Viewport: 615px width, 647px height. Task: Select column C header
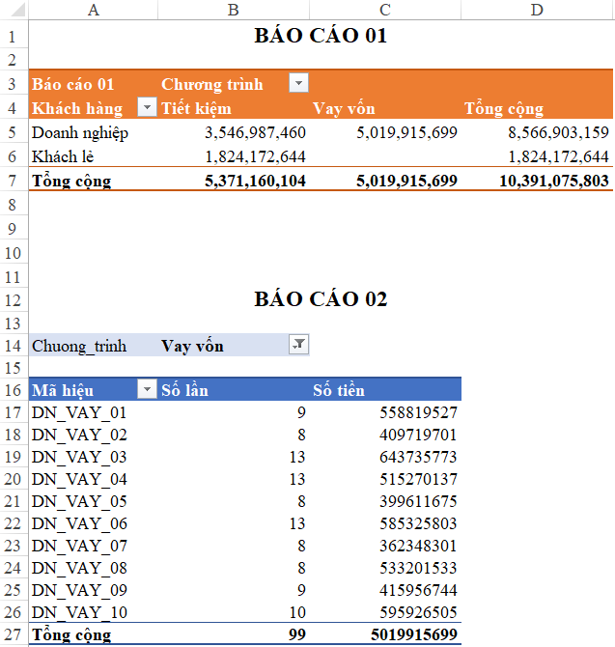point(385,10)
